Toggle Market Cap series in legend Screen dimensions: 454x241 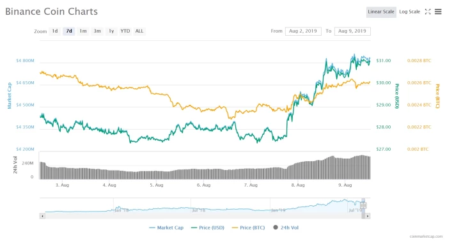[x=166, y=228]
